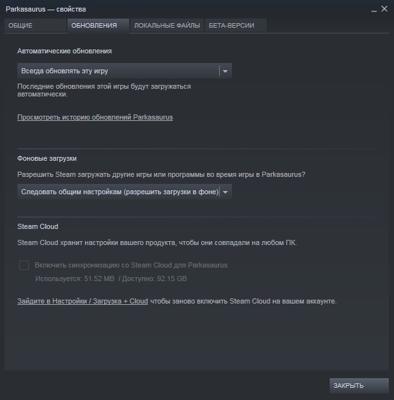
Task: Open the Parkasaurus update history link
Action: (95, 117)
